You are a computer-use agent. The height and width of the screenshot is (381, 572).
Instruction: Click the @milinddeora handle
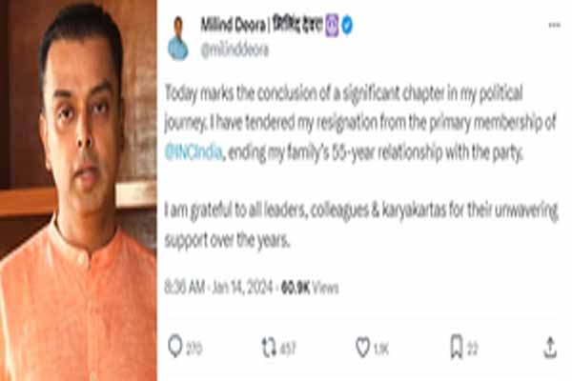(x=235, y=50)
